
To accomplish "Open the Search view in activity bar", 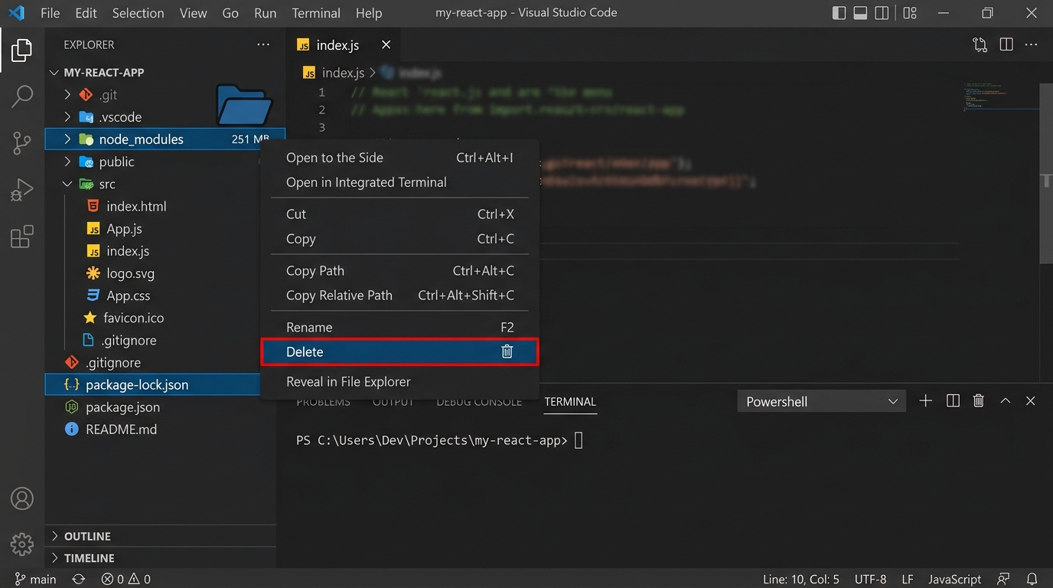I will pyautogui.click(x=22, y=96).
